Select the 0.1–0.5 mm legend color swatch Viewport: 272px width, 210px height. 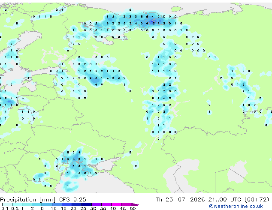point(7,204)
